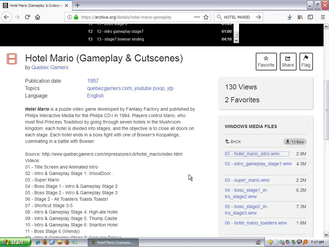The height and width of the screenshot is (247, 329).
Task: Download 04 - boss_stage1_intro_stage2.wmv
Action: pyautogui.click(x=246, y=193)
